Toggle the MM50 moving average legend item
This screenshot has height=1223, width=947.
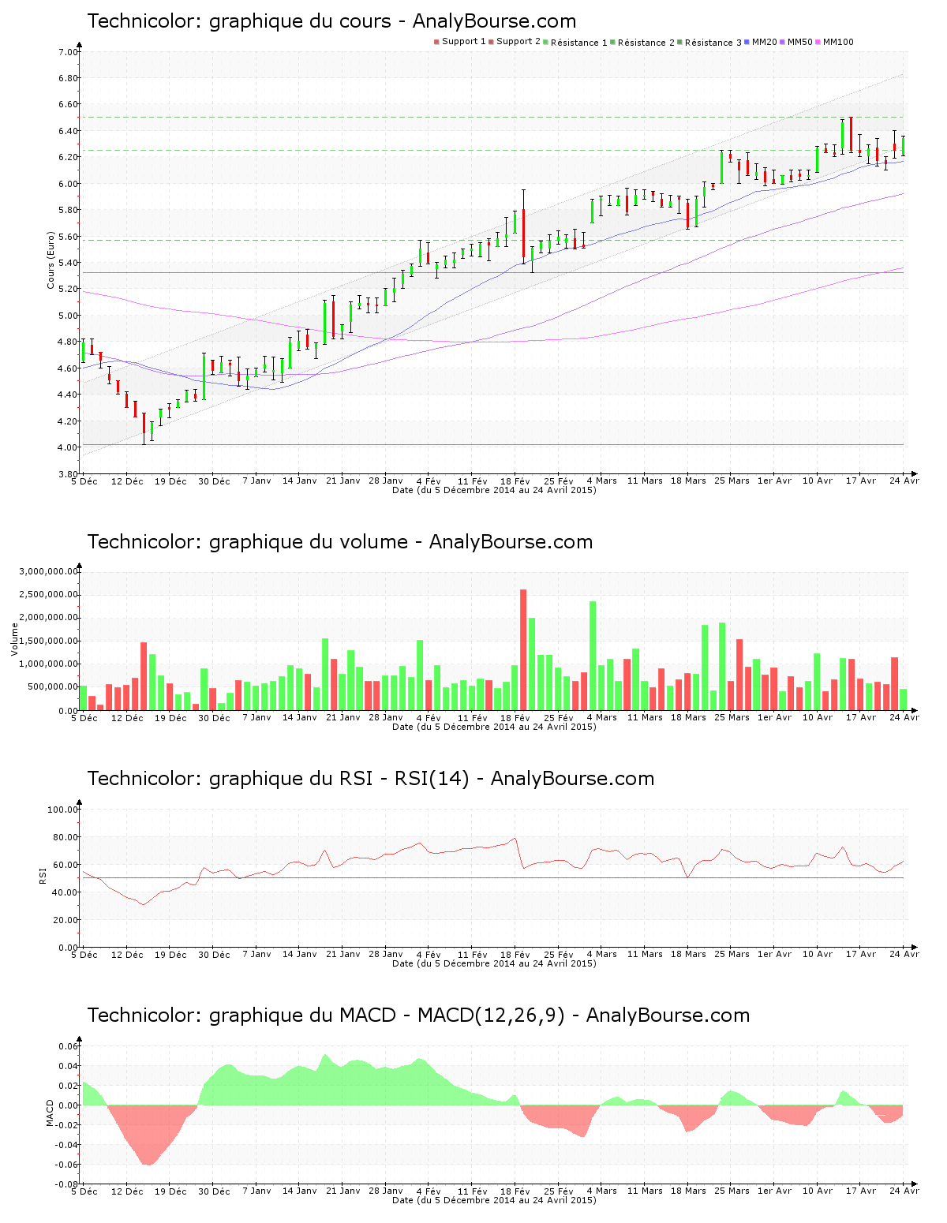[x=799, y=42]
